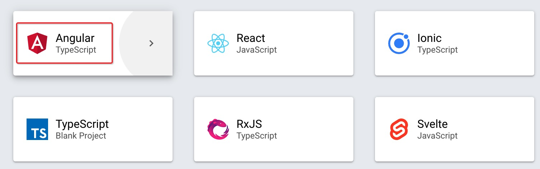540x169 pixels.
Task: Click 'Blank Project' subtitle under TypeScript
Action: click(x=81, y=136)
